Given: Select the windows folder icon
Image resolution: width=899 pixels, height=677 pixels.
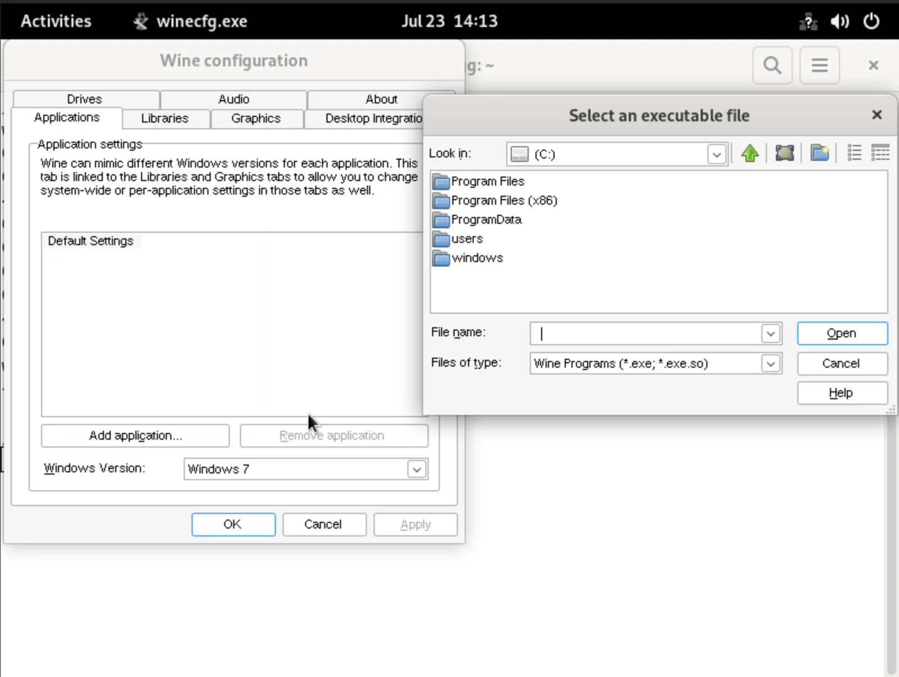Looking at the screenshot, I should [442, 258].
